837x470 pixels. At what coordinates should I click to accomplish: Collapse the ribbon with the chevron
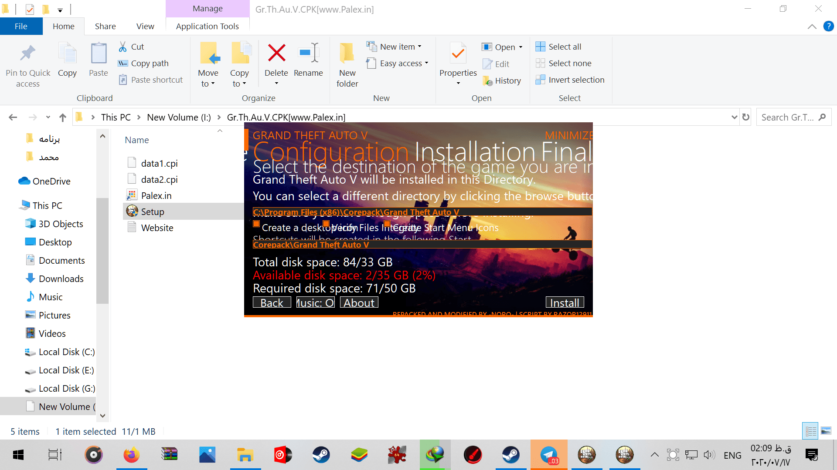tap(812, 27)
